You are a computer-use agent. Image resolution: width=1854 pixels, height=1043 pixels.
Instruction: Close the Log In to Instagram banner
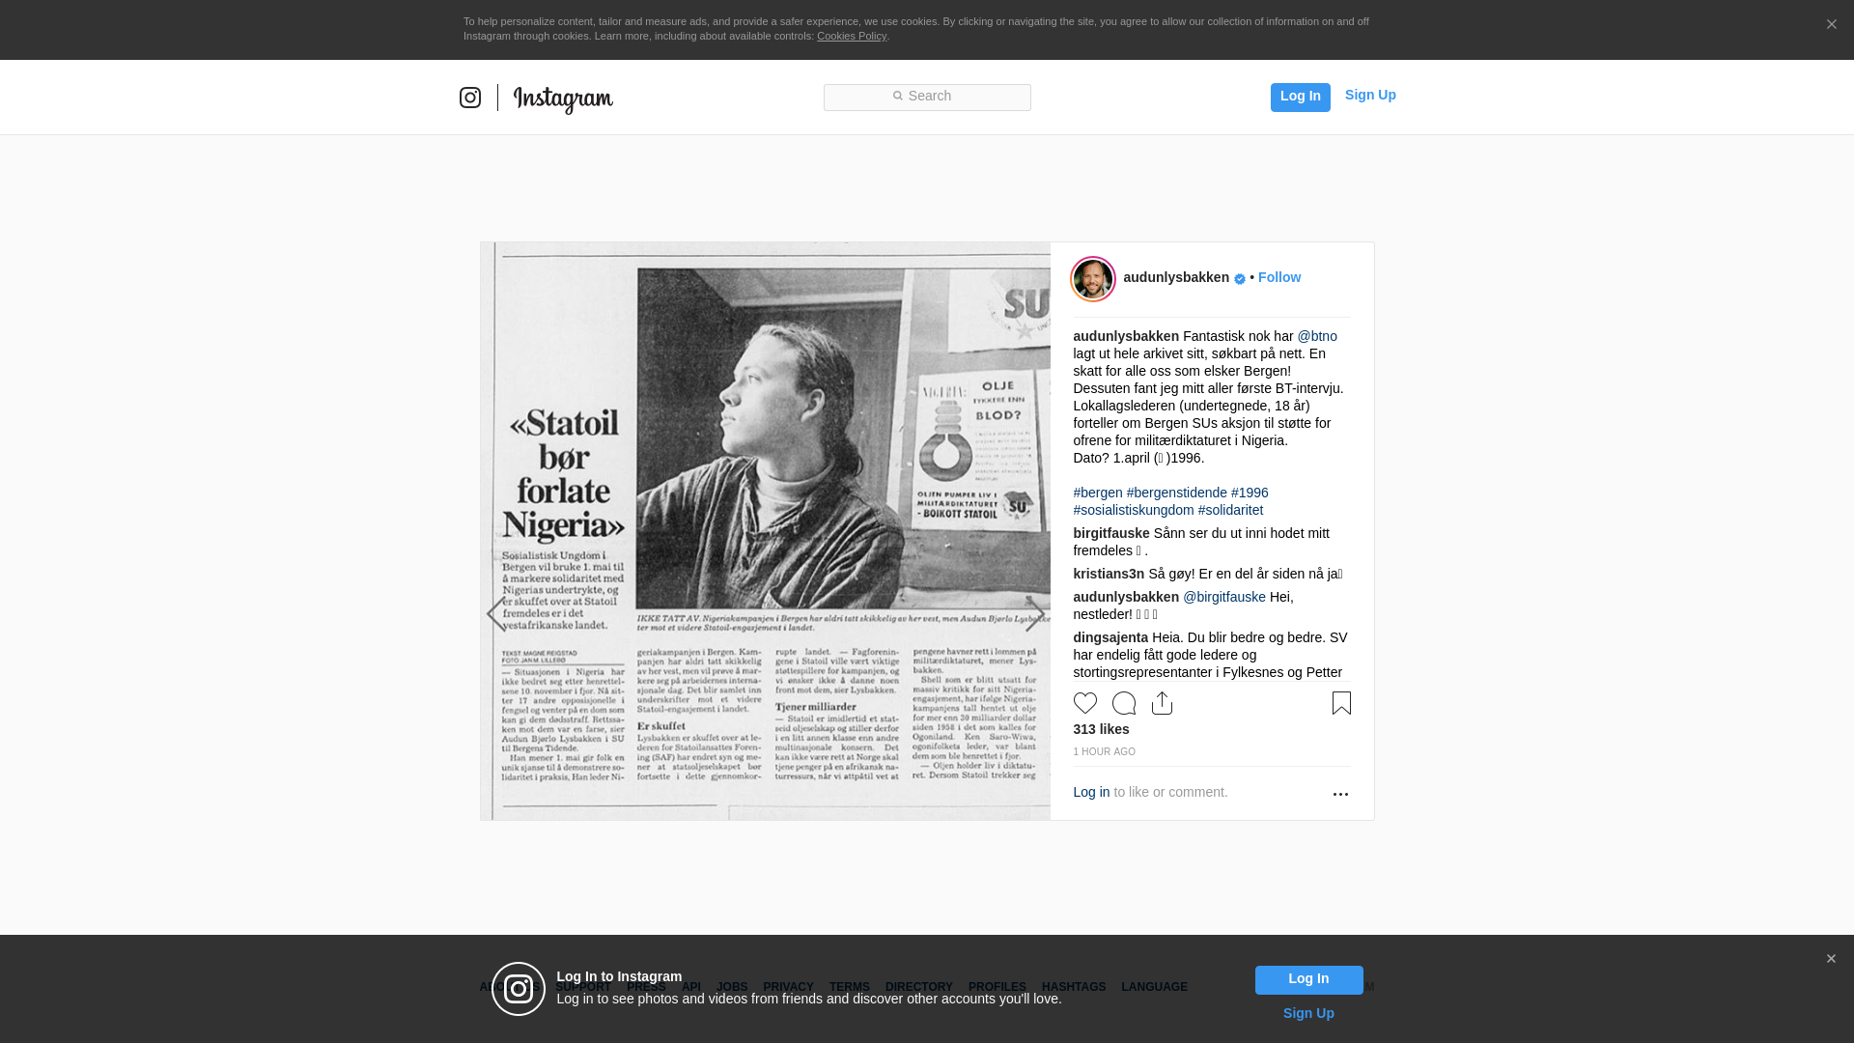tap(1831, 959)
